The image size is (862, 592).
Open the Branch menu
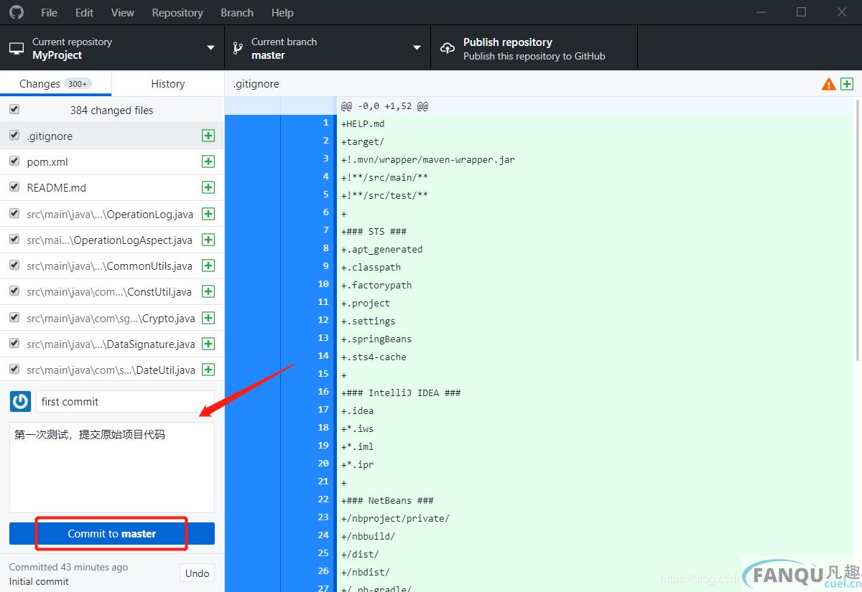(237, 12)
